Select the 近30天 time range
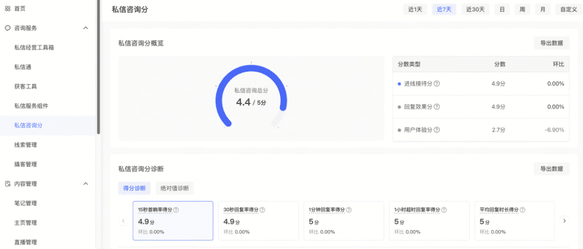The width and height of the screenshot is (583, 249). 475,10
